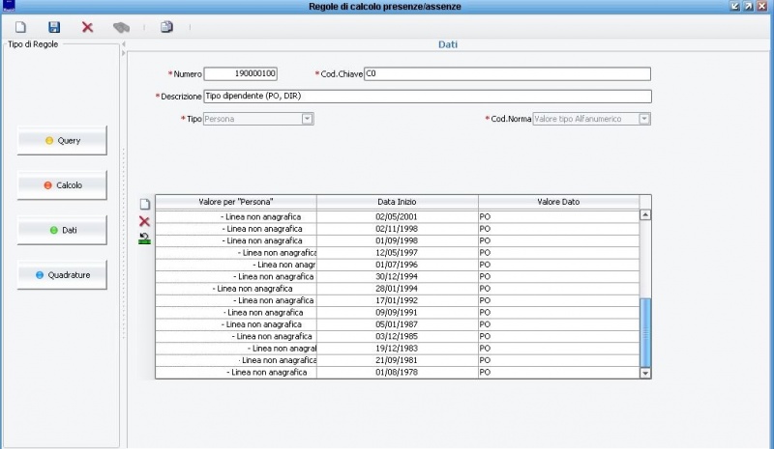Add a new row to the table
The width and height of the screenshot is (774, 449).
pos(144,205)
